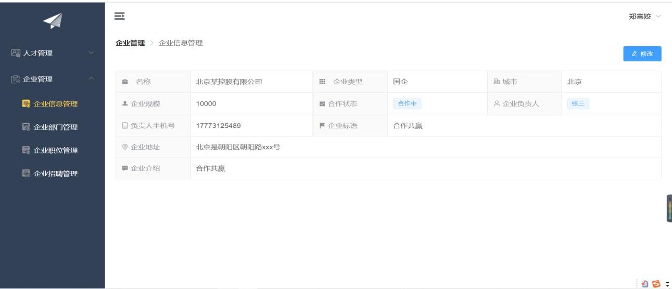This screenshot has height=289, width=672.
Task: Click the blue 修改 button
Action: tap(642, 54)
